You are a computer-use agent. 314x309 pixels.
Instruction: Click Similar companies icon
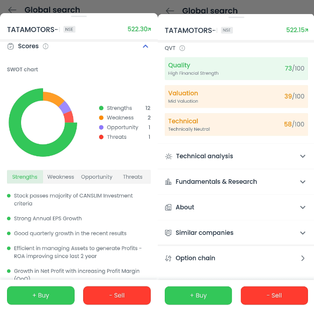168,233
